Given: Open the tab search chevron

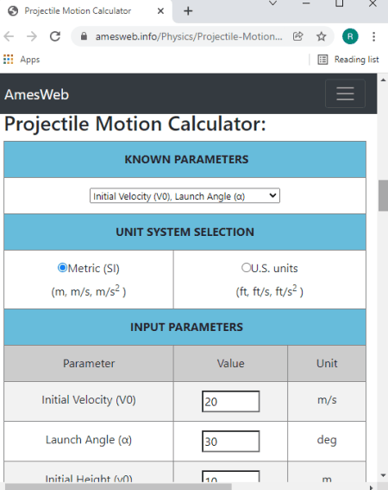Looking at the screenshot, I should [x=273, y=3].
